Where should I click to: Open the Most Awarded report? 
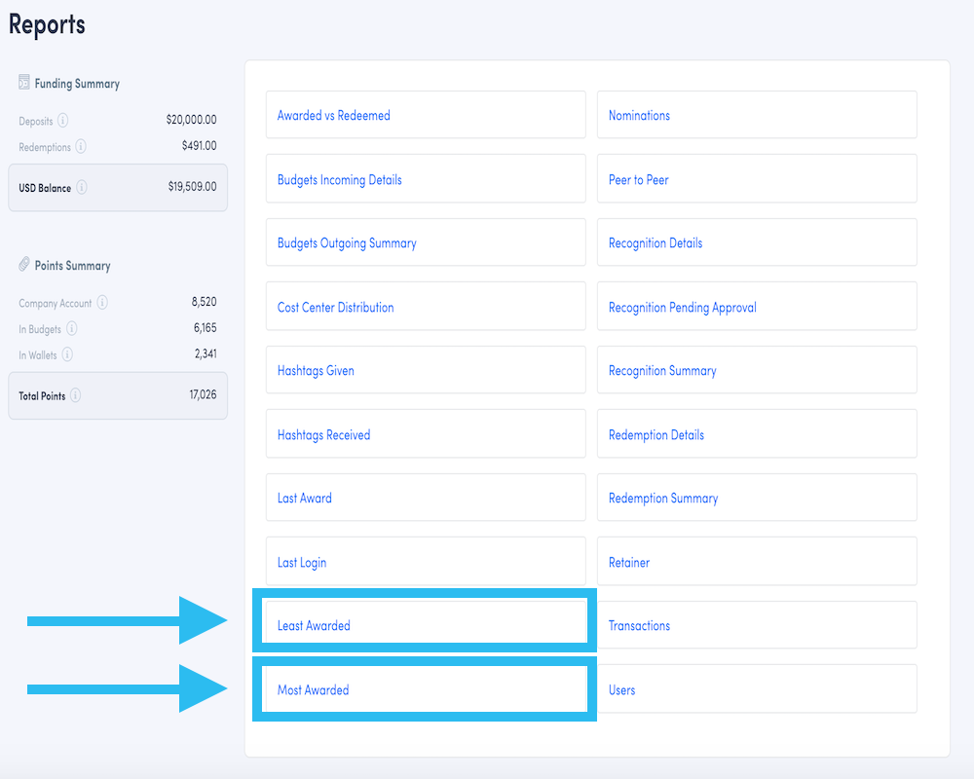(x=312, y=688)
